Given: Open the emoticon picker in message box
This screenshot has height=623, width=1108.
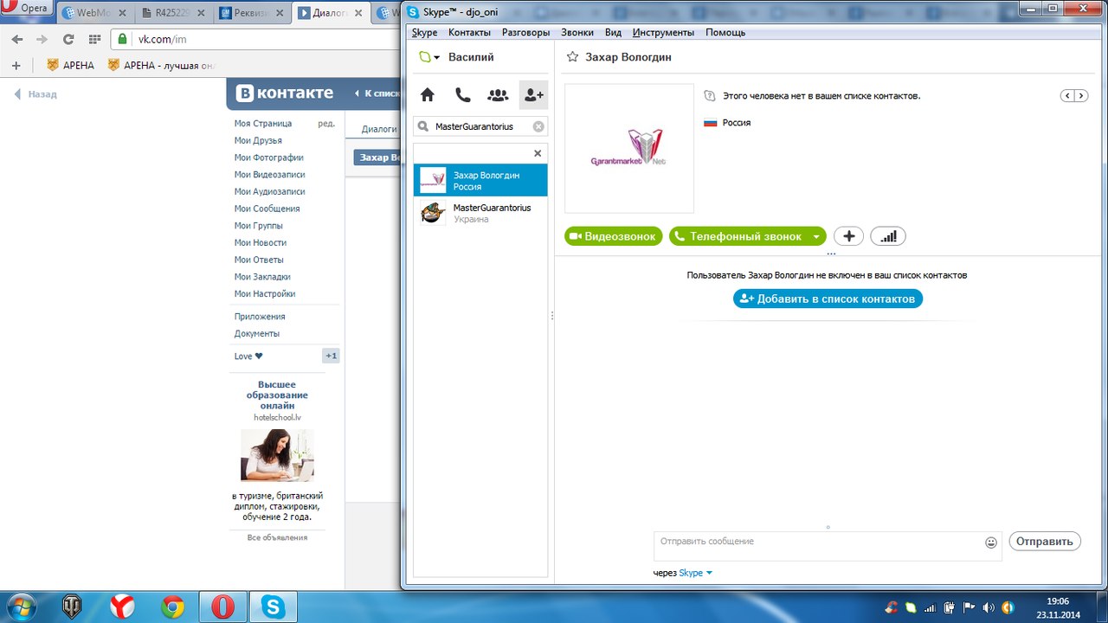Looking at the screenshot, I should click(x=991, y=543).
